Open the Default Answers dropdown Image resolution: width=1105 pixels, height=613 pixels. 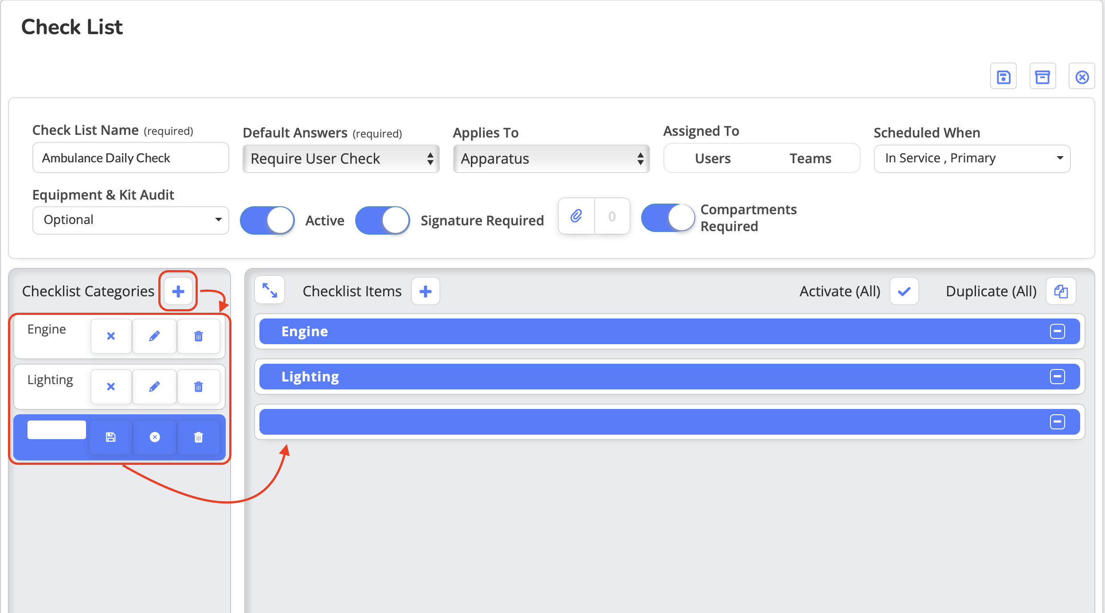341,159
